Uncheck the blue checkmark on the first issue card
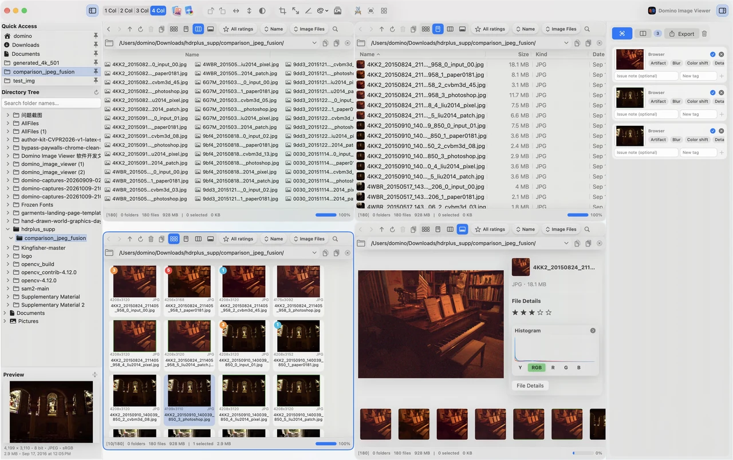This screenshot has height=460, width=733. [713, 54]
